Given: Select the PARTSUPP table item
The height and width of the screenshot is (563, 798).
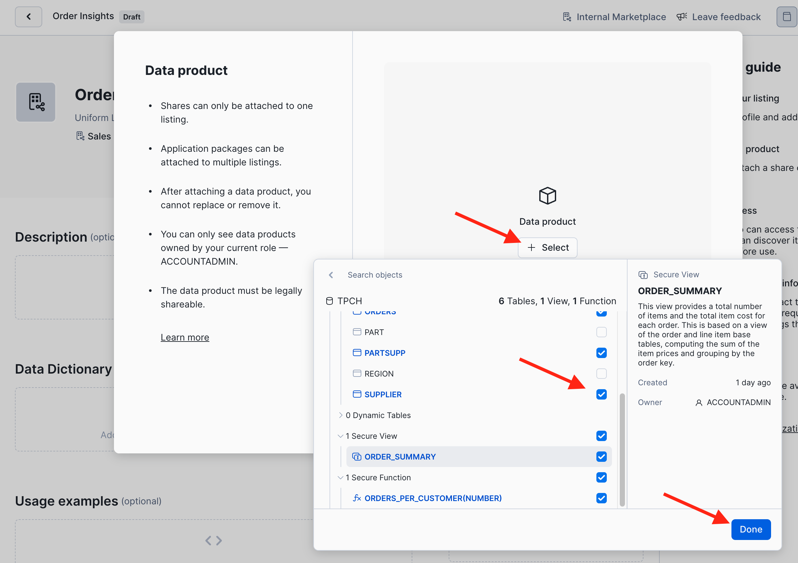Looking at the screenshot, I should (x=385, y=353).
